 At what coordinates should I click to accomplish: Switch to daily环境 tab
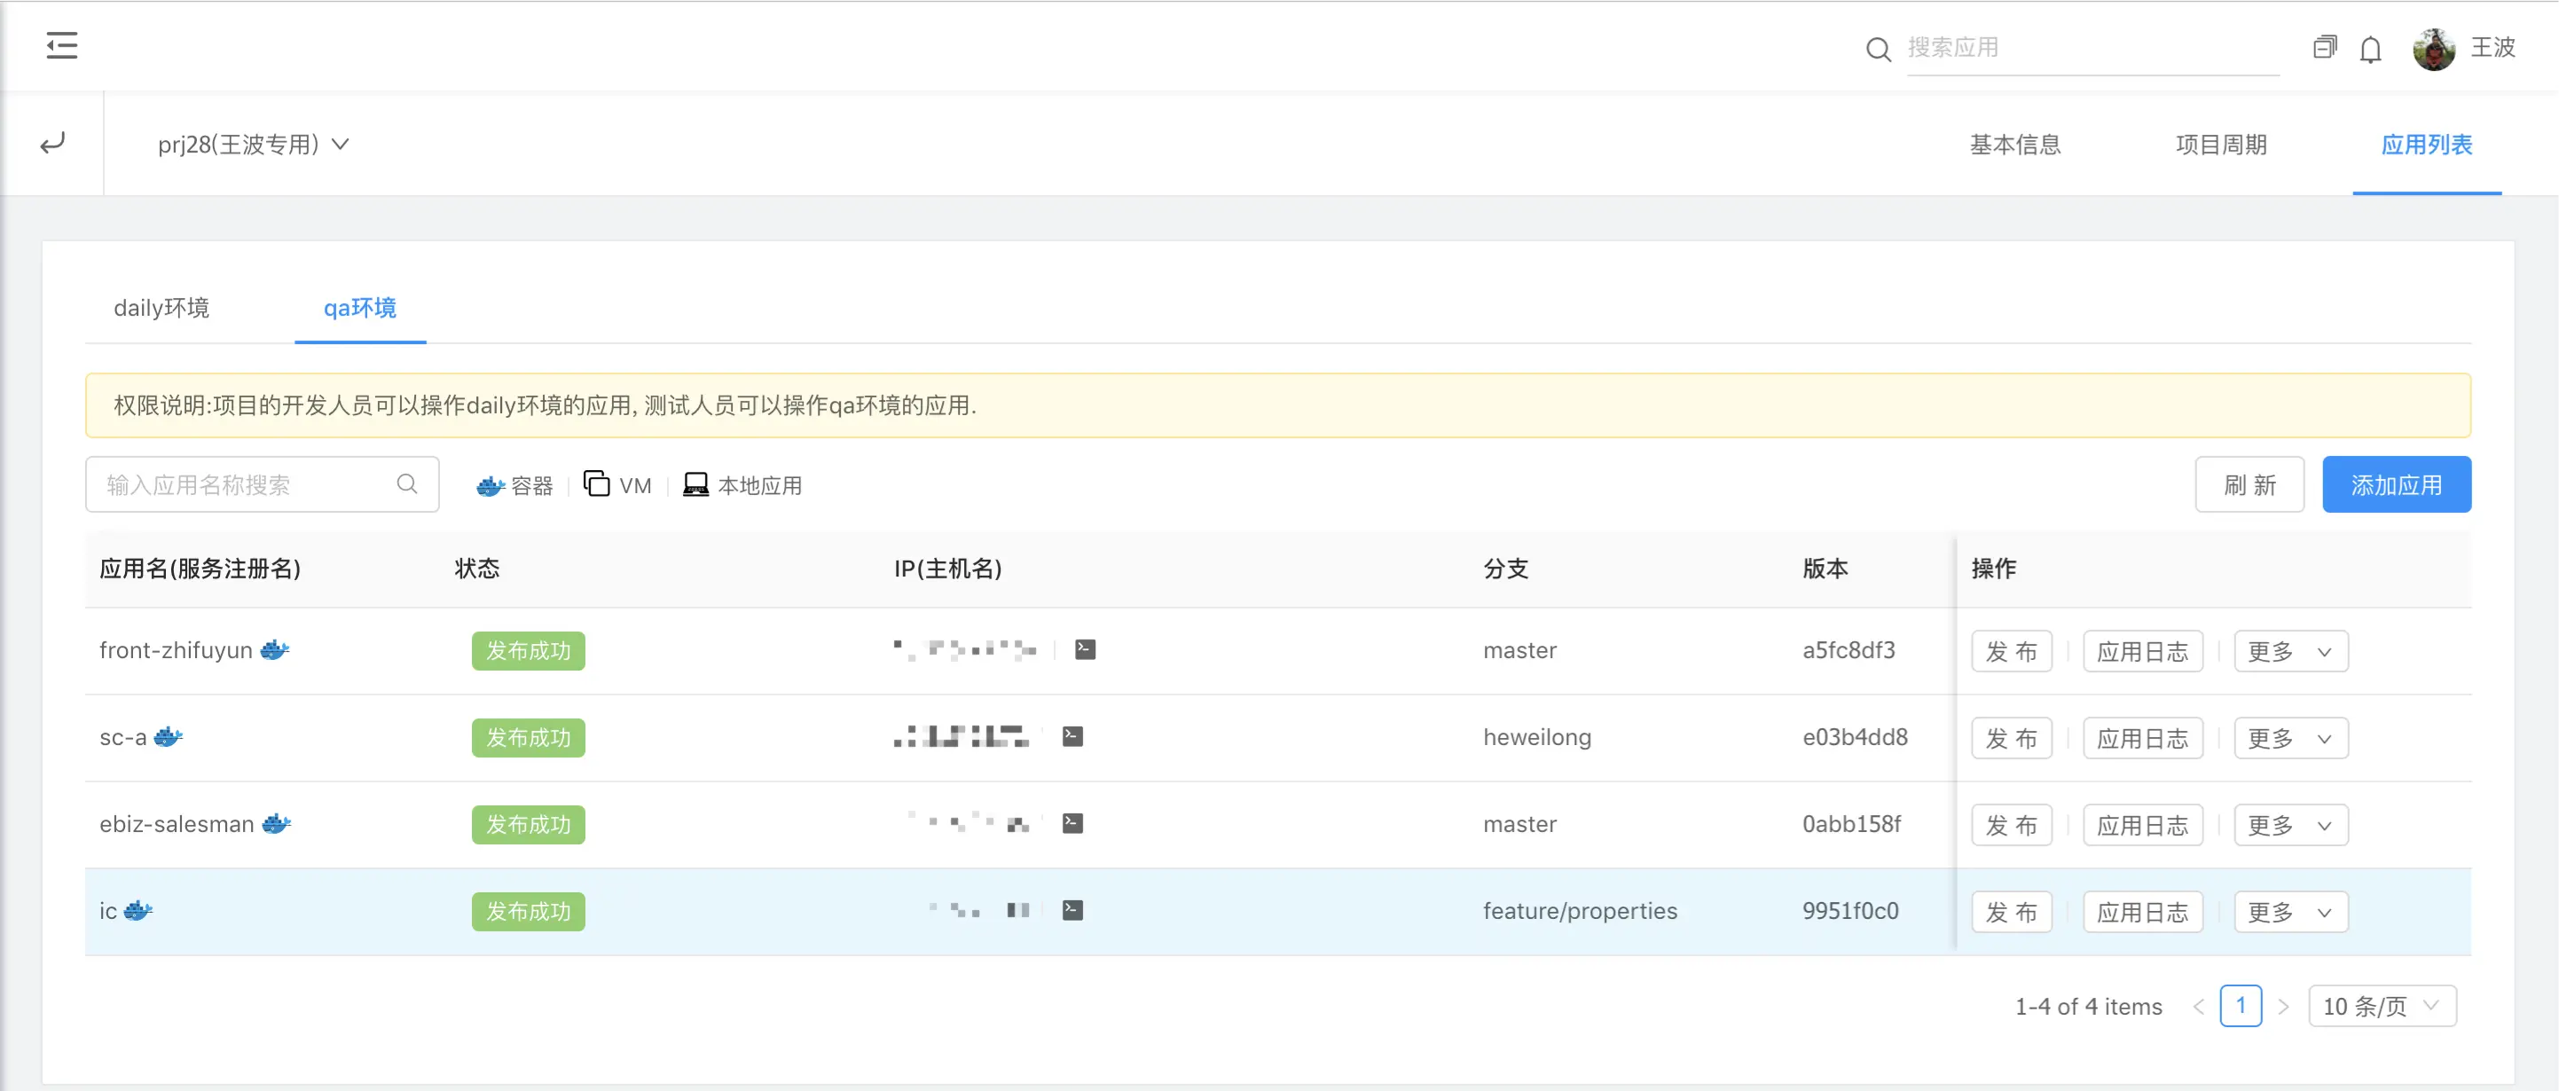point(162,308)
